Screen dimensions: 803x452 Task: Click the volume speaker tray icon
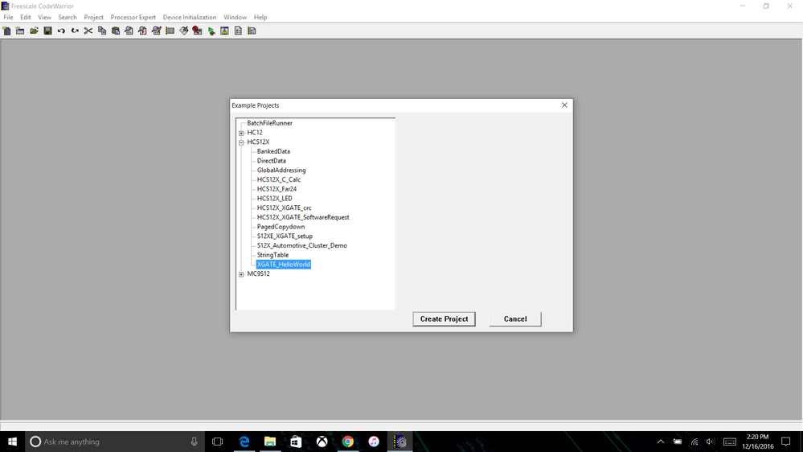pos(711,442)
